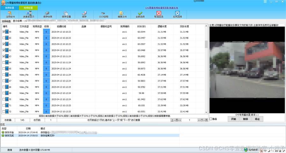This screenshot has height=153, width=286.
Task: Click size 37.62 MB logical length in row 70
Action: 162,99
